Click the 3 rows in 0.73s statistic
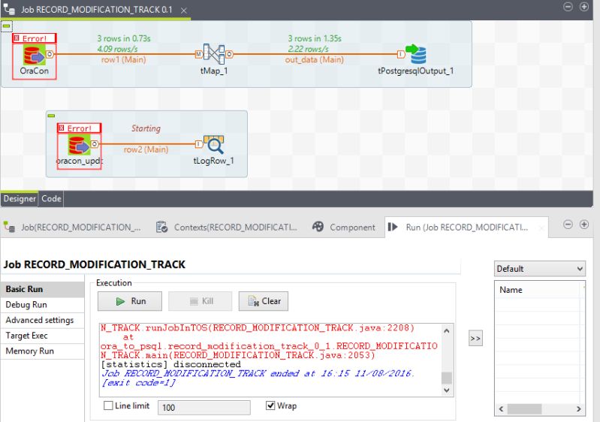 tap(124, 38)
